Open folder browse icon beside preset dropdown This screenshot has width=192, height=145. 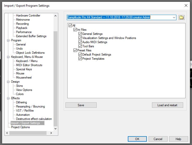click(181, 17)
